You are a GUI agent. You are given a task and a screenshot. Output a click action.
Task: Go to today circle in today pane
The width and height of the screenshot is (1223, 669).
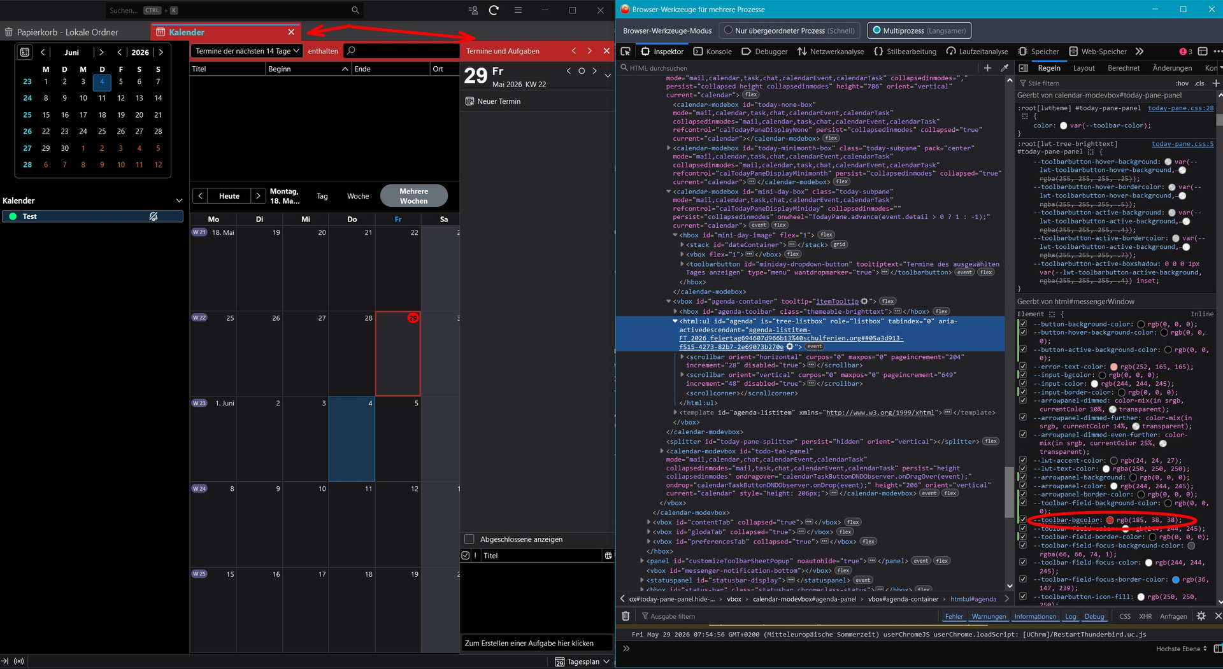581,71
